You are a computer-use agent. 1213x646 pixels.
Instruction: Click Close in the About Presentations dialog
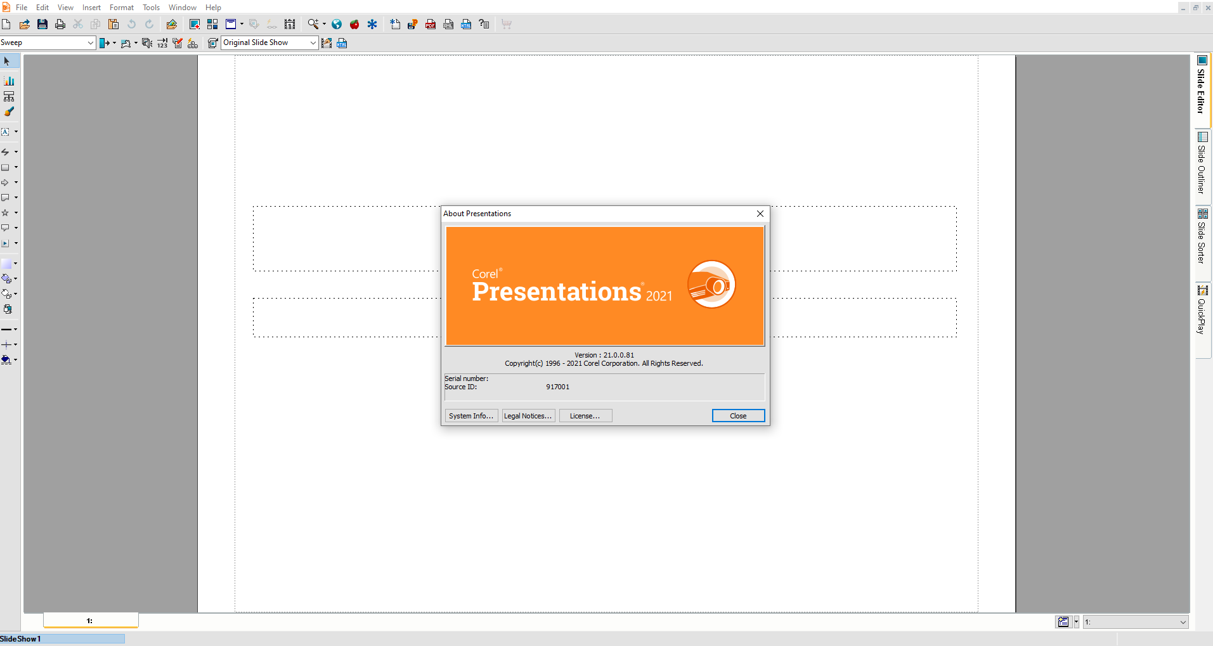[x=738, y=416]
